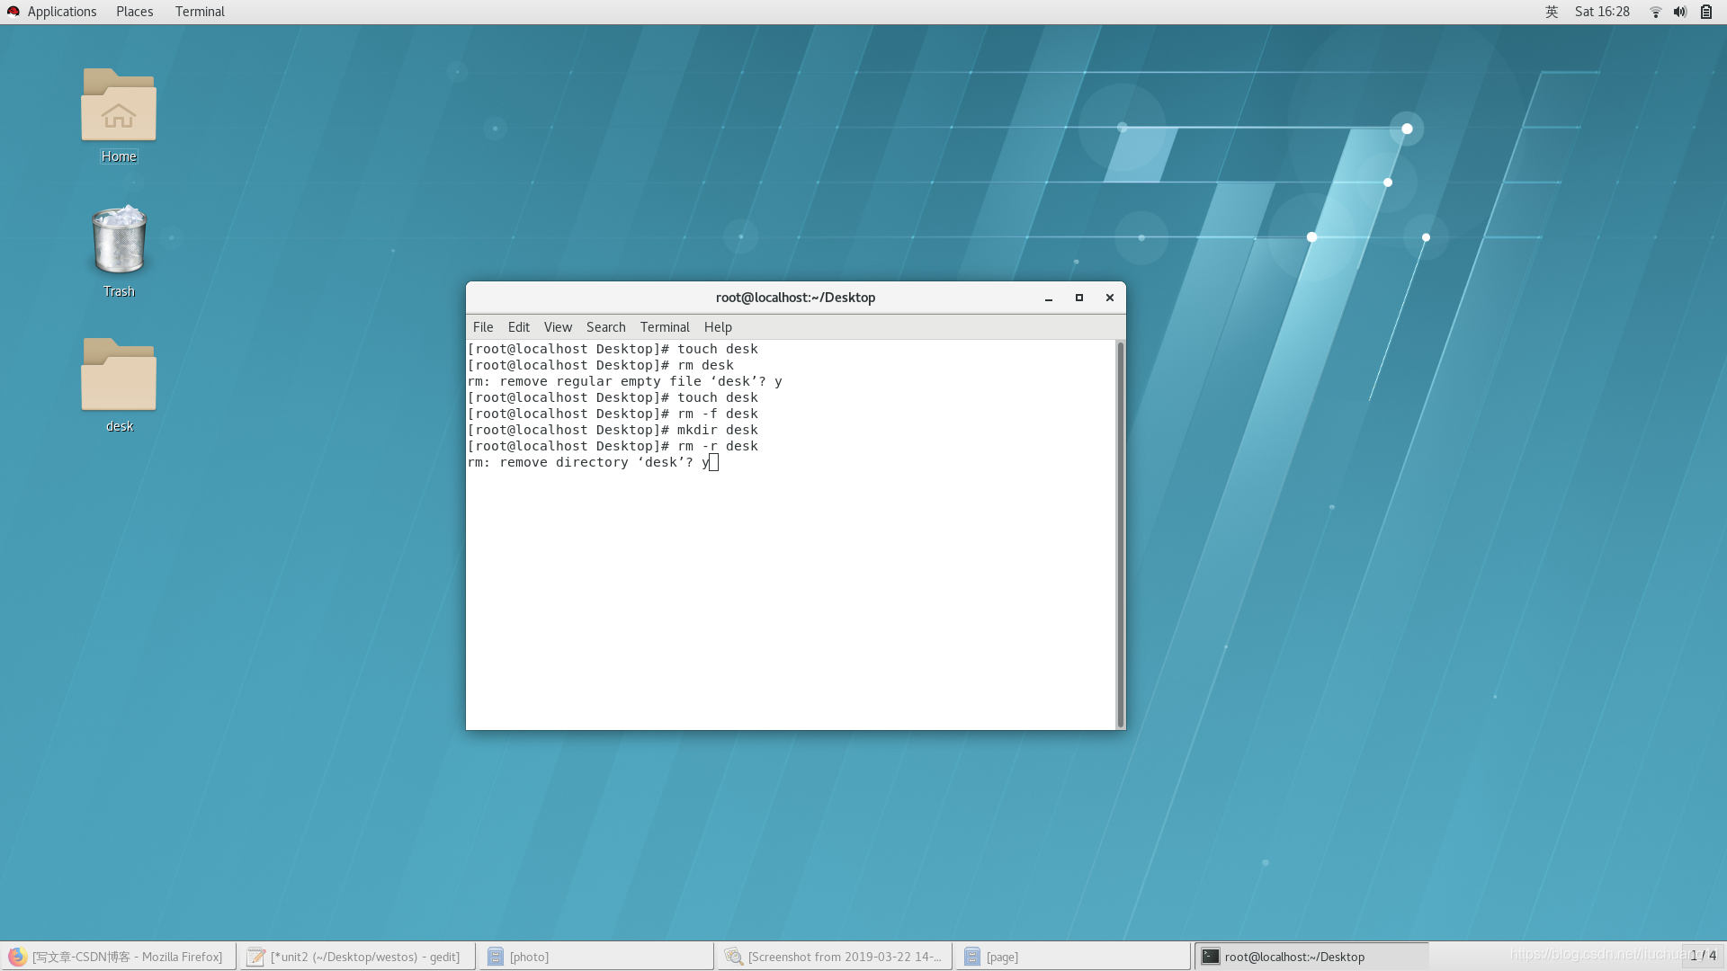Click the 'Trash' desktop icon label
This screenshot has width=1727, height=971.
(119, 291)
